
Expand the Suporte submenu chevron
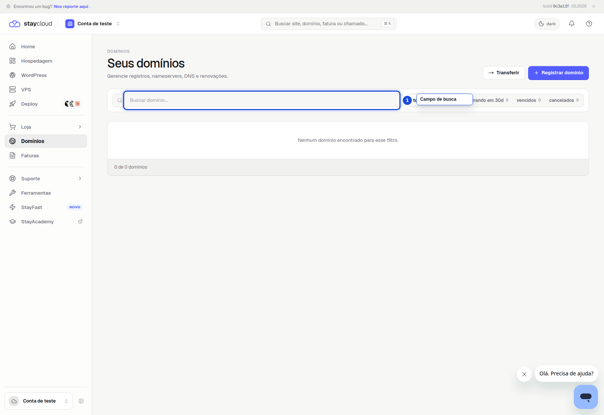tap(80, 178)
